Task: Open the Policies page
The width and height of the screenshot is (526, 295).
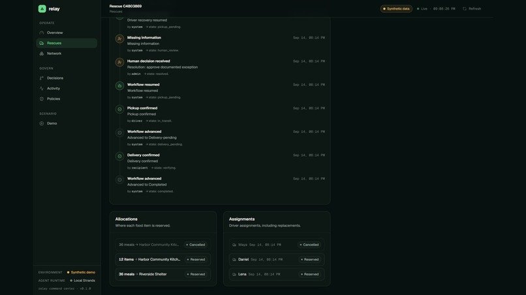Action: click(67, 99)
